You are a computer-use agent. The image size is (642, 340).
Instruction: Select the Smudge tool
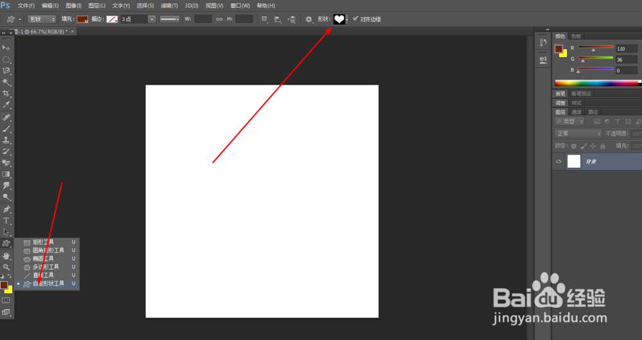coord(6,185)
